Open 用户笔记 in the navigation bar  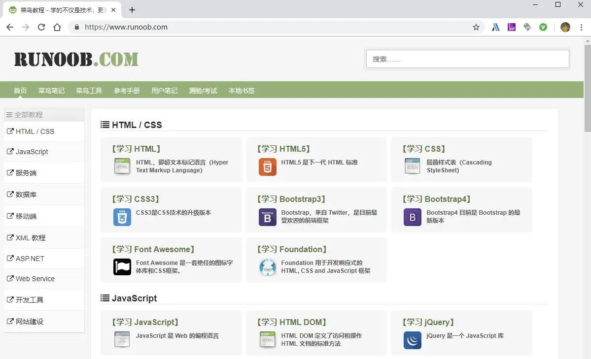[x=164, y=91]
